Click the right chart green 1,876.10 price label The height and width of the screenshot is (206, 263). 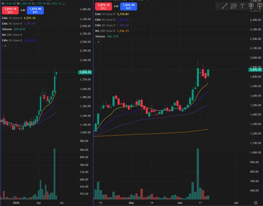pos(255,70)
